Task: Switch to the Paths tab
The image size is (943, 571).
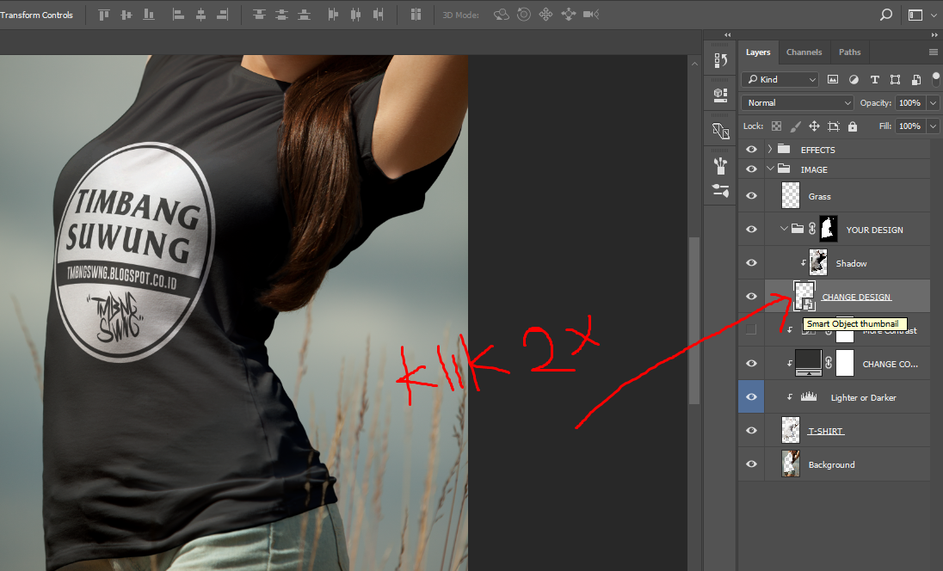Action: coord(850,52)
